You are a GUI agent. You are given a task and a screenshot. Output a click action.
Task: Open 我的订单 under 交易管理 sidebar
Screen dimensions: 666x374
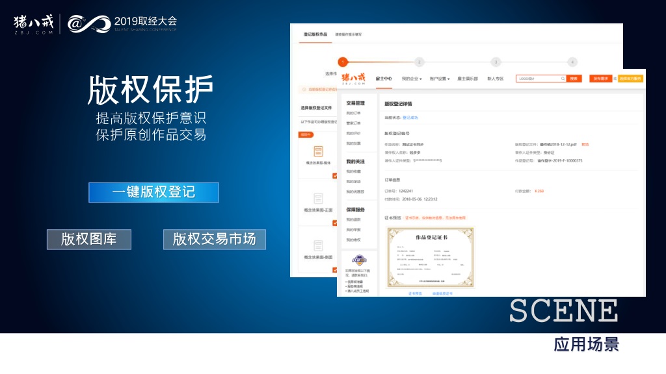pos(353,113)
